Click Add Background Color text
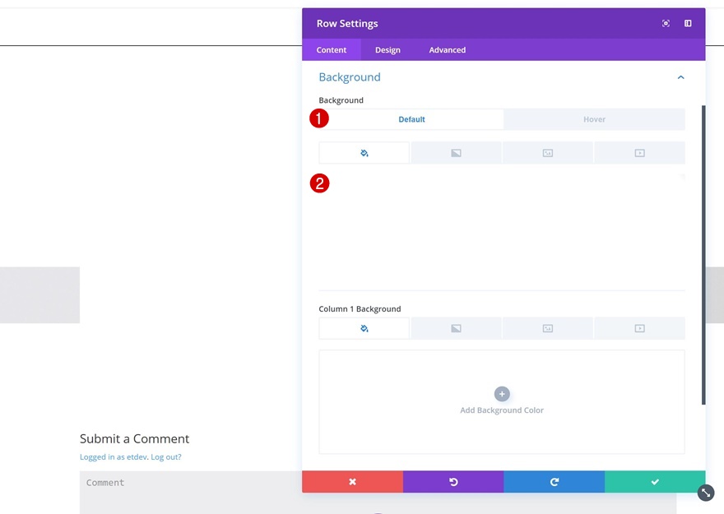 502,410
